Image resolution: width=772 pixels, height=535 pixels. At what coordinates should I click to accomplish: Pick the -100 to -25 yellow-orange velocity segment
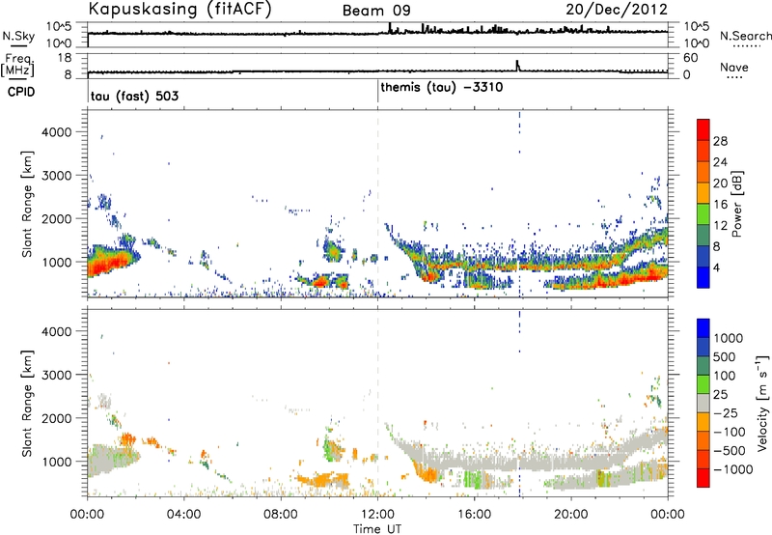coord(703,422)
